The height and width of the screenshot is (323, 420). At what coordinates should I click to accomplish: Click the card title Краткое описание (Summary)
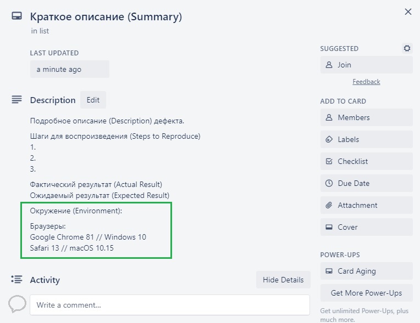[106, 16]
